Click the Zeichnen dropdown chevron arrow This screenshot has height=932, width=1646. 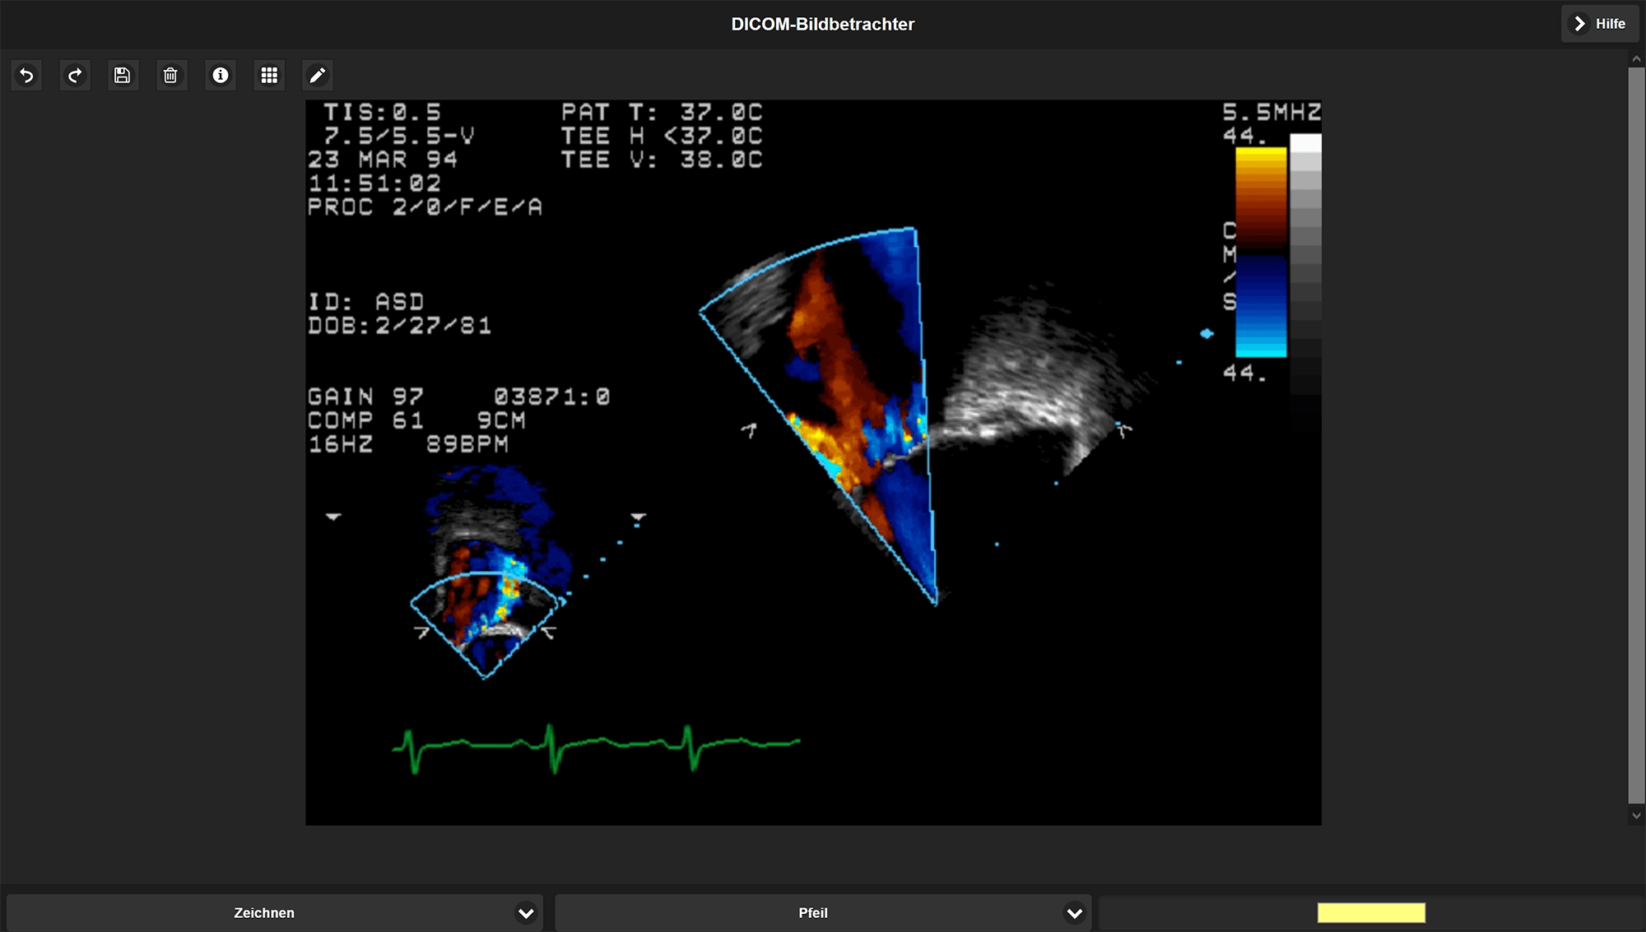click(x=526, y=913)
